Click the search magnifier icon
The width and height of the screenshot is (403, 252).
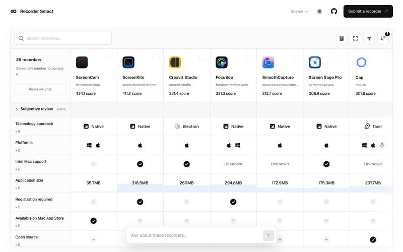pos(21,39)
